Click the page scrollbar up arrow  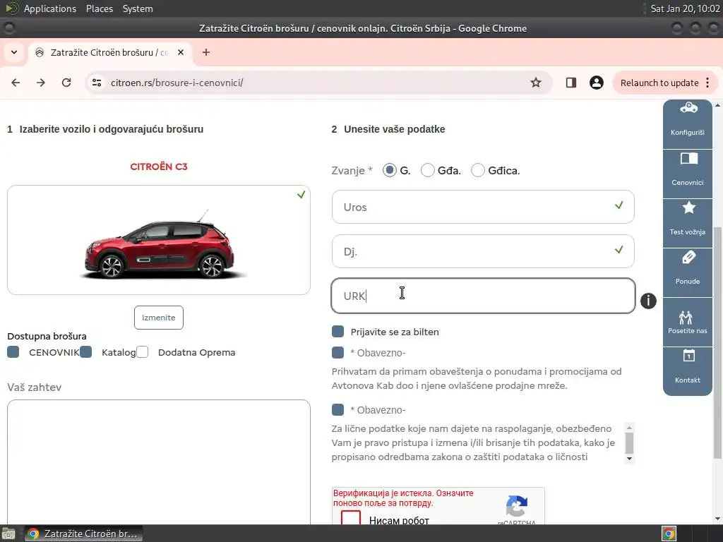717,105
